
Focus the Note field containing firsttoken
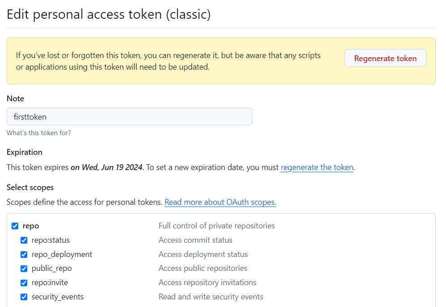129,116
